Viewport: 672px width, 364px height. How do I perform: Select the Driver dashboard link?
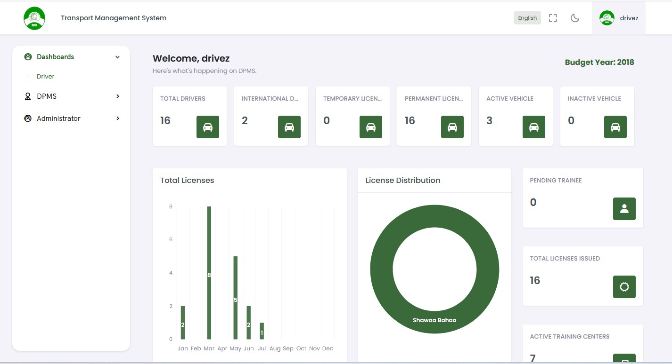coord(46,76)
